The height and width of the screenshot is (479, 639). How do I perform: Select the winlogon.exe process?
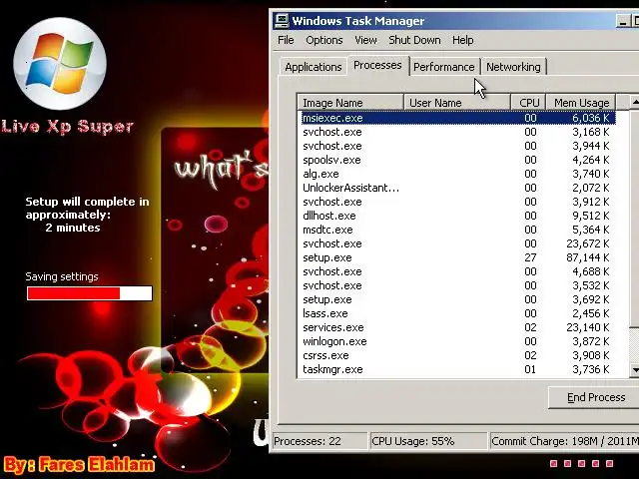[x=458, y=341]
